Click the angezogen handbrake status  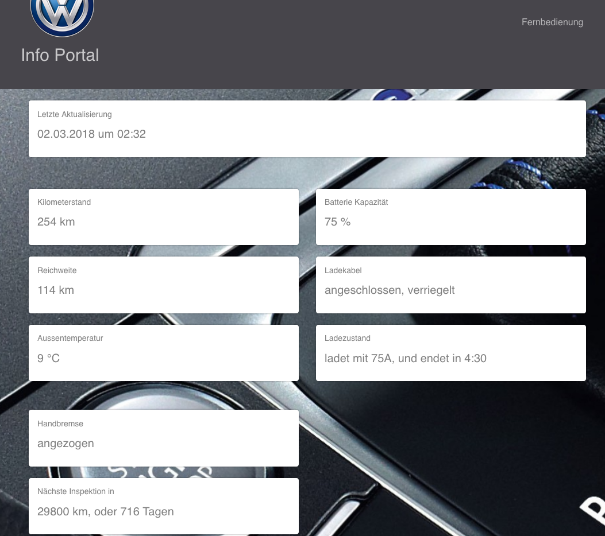pos(65,444)
